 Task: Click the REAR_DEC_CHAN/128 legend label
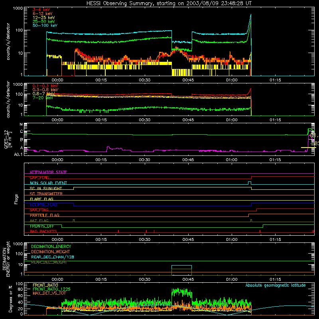pyautogui.click(x=53, y=257)
